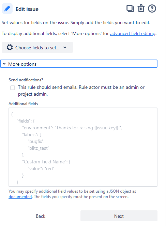166x226 pixels.
Task: Open the documented link
Action: (x=20, y=197)
